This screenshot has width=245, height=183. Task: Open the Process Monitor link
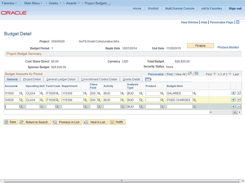228,47
